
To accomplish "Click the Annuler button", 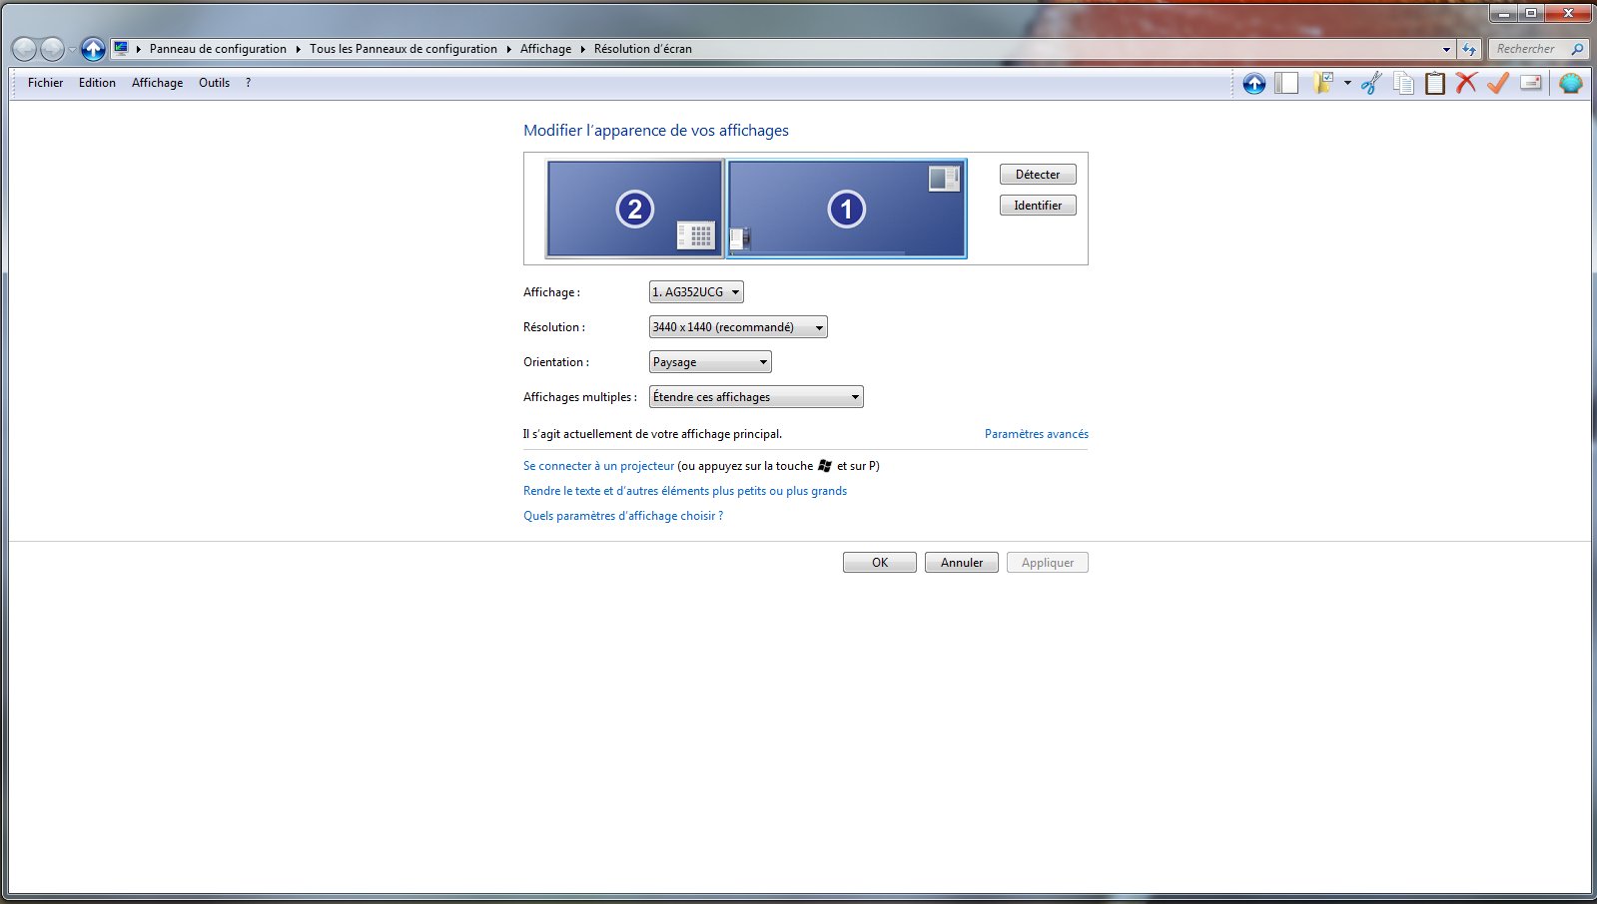I will (962, 563).
